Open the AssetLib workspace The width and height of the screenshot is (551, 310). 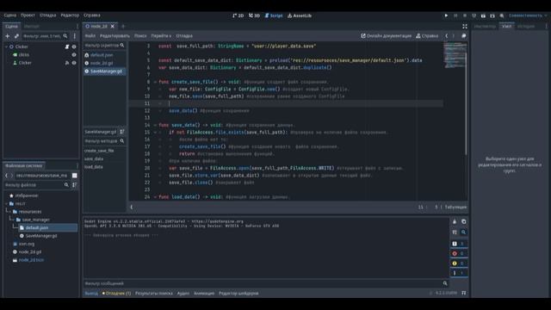point(300,15)
